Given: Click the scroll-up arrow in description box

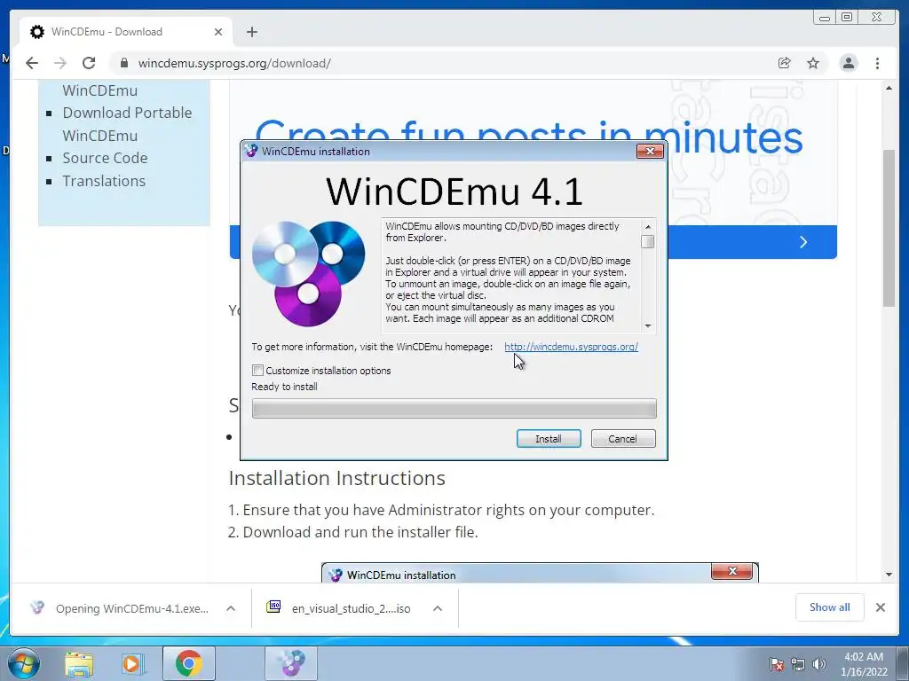Looking at the screenshot, I should click(x=648, y=226).
